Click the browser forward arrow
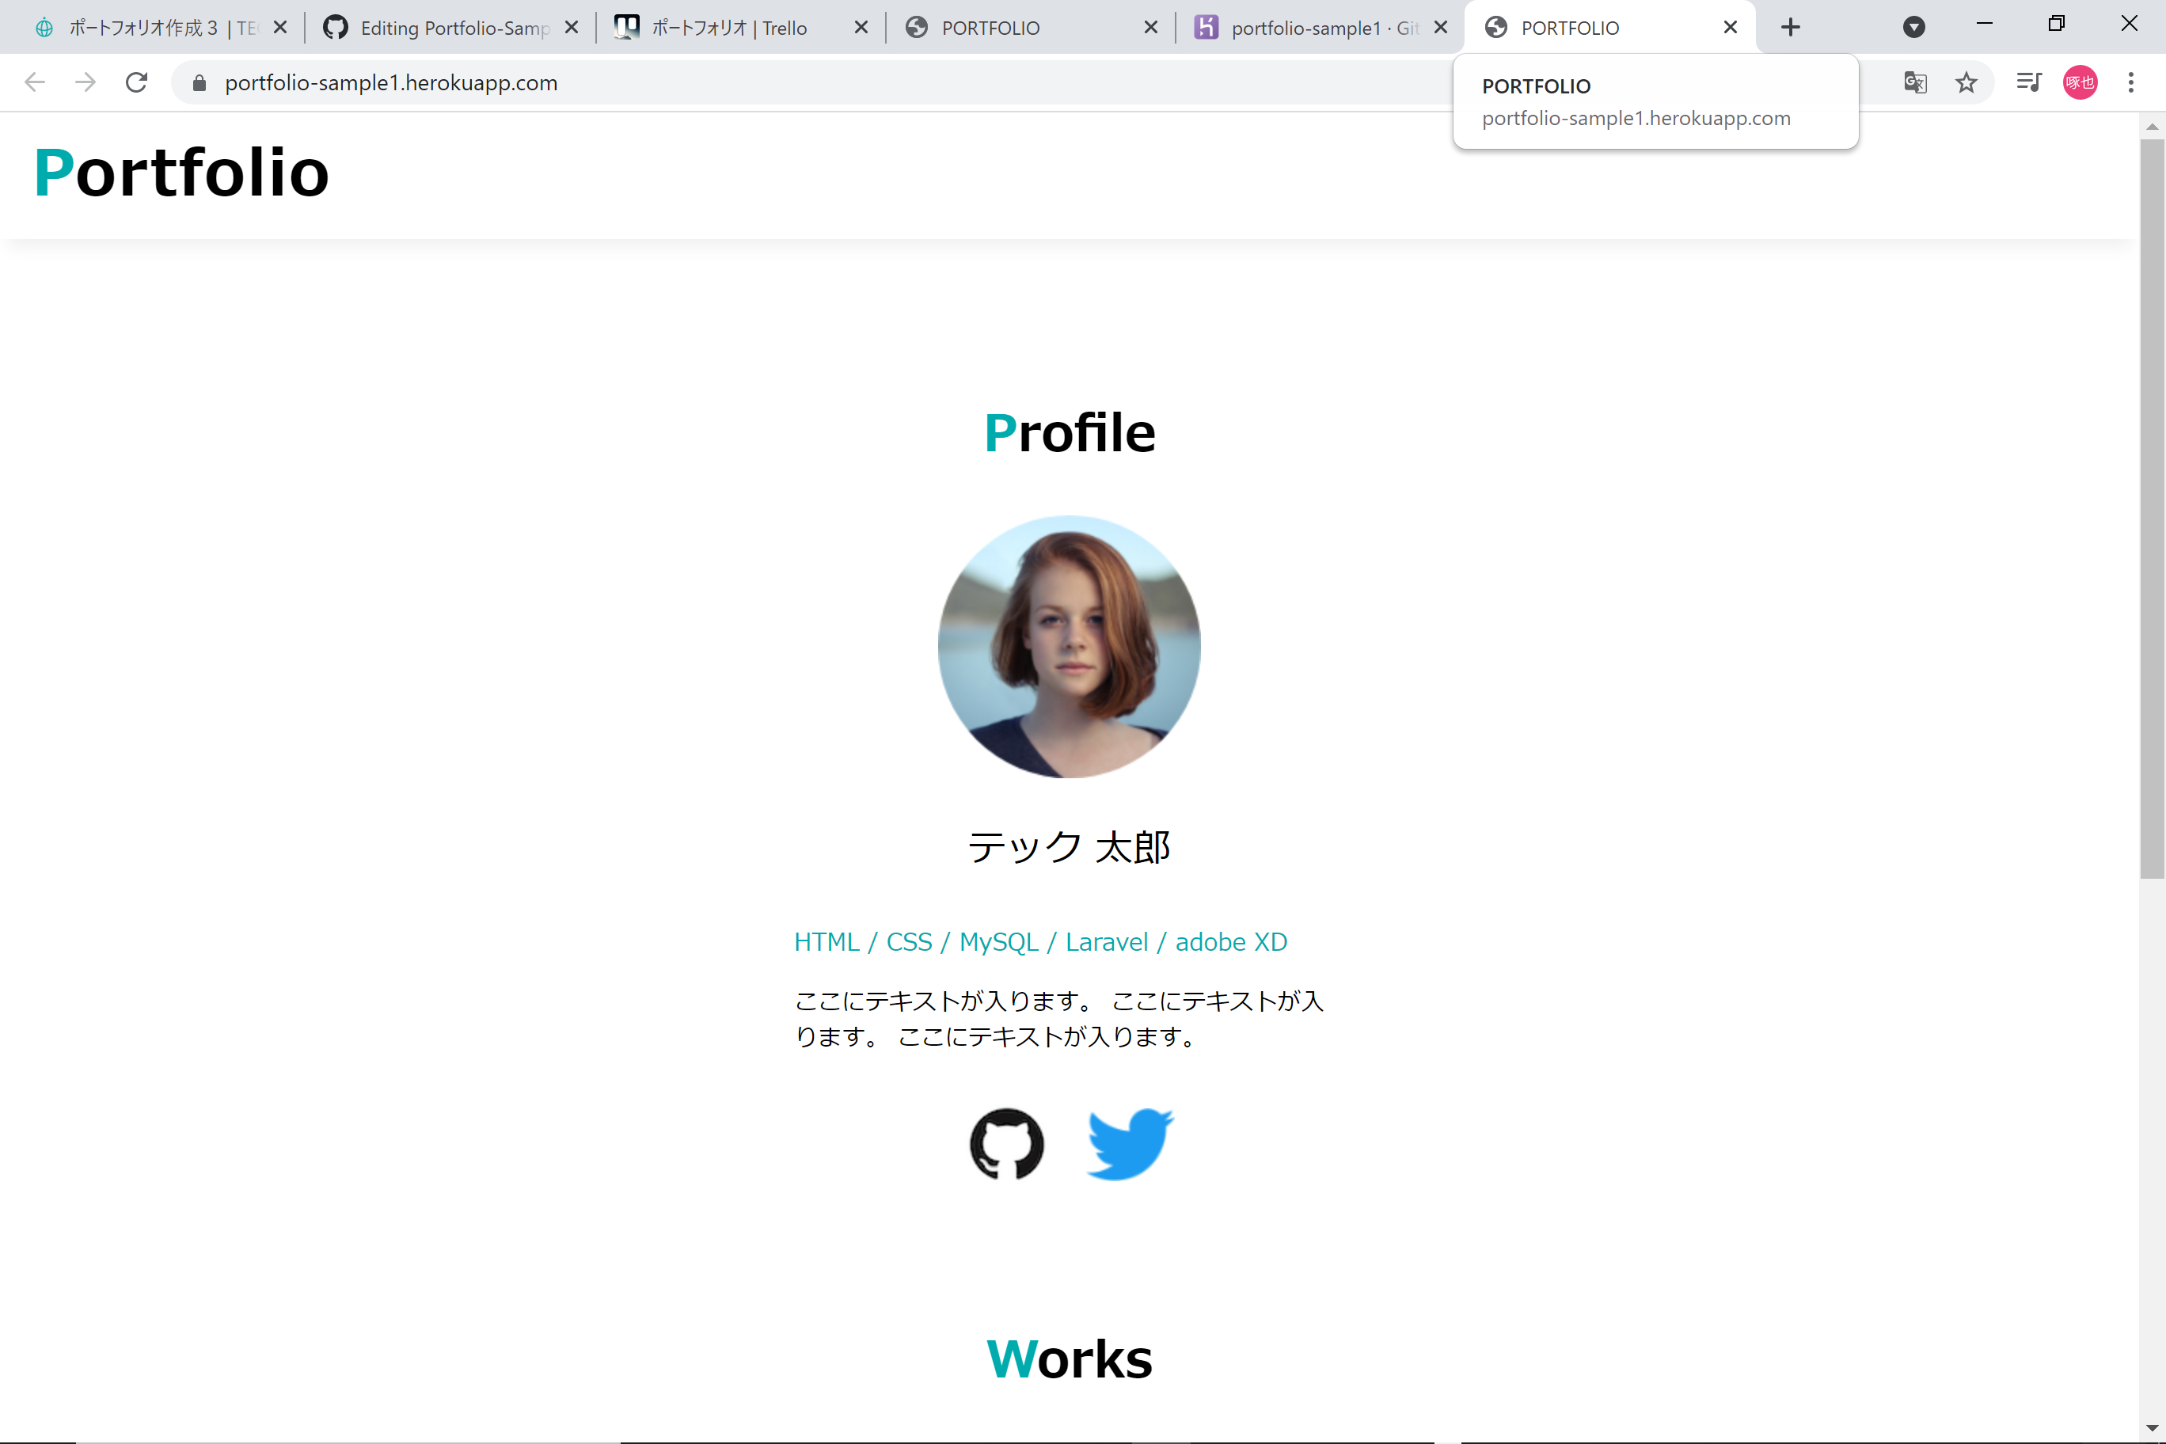The image size is (2166, 1444). click(x=85, y=83)
